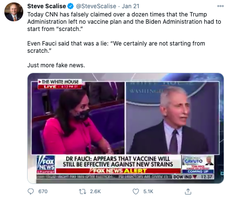Open the Jan 21 tweet timestamp
The height and width of the screenshot is (198, 229).
pyautogui.click(x=130, y=6)
